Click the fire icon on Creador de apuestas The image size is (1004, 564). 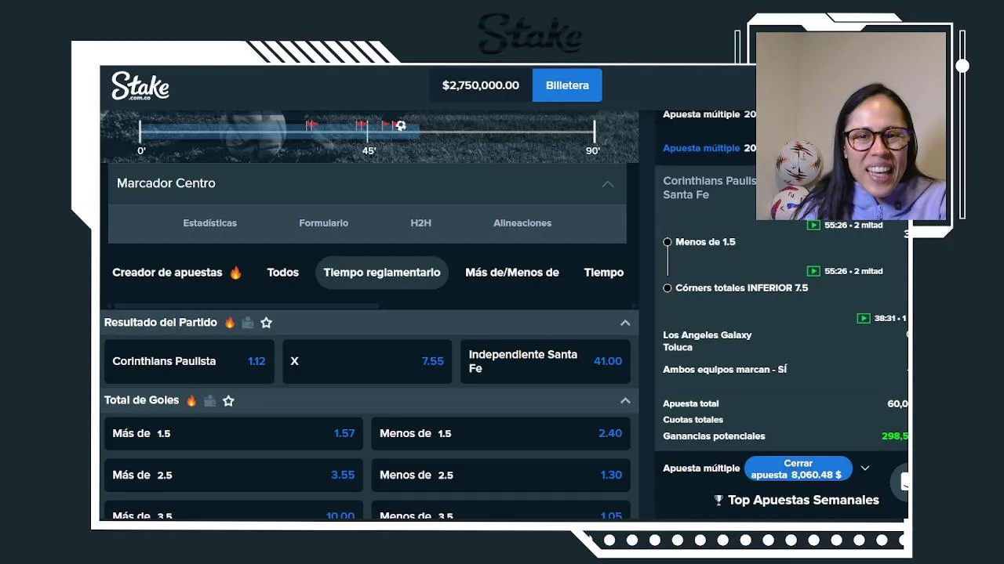coord(235,273)
